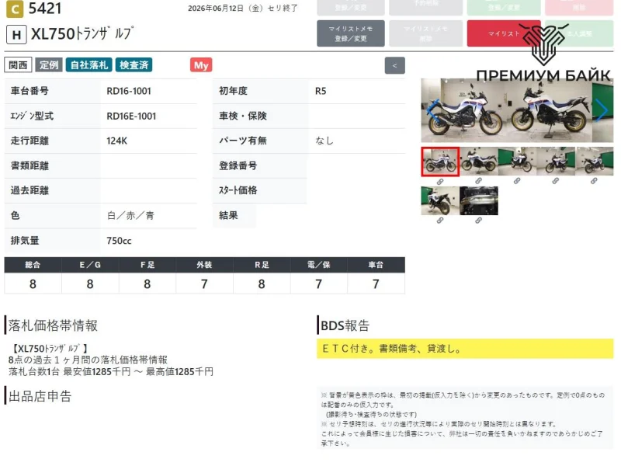
Task: Click the 定例 tag
Action: tap(49, 65)
